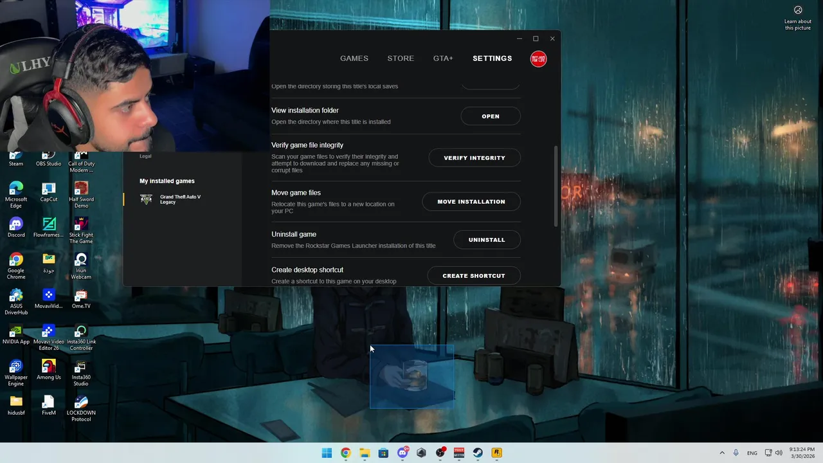823x463 pixels.
Task: Select the LOCKDOWN Protocol desktop icon
Action: click(x=81, y=408)
